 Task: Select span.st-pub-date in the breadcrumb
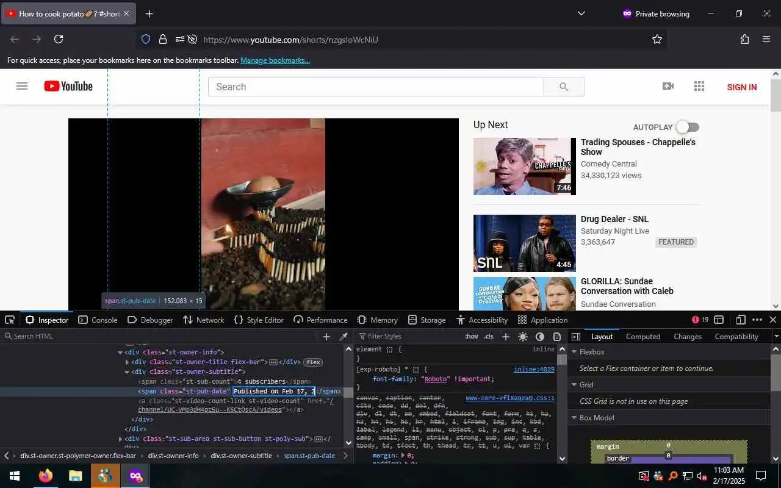click(309, 456)
